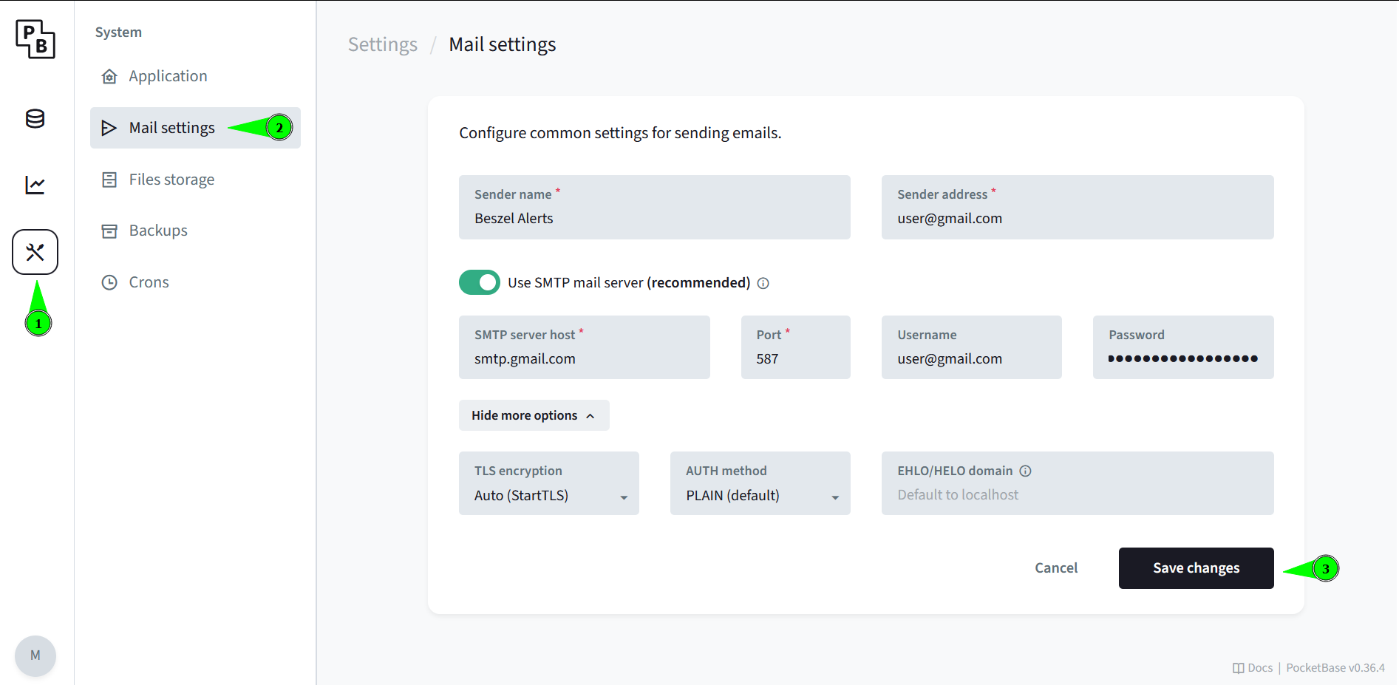
Task: Click the PocketBase logo icon
Action: (35, 39)
